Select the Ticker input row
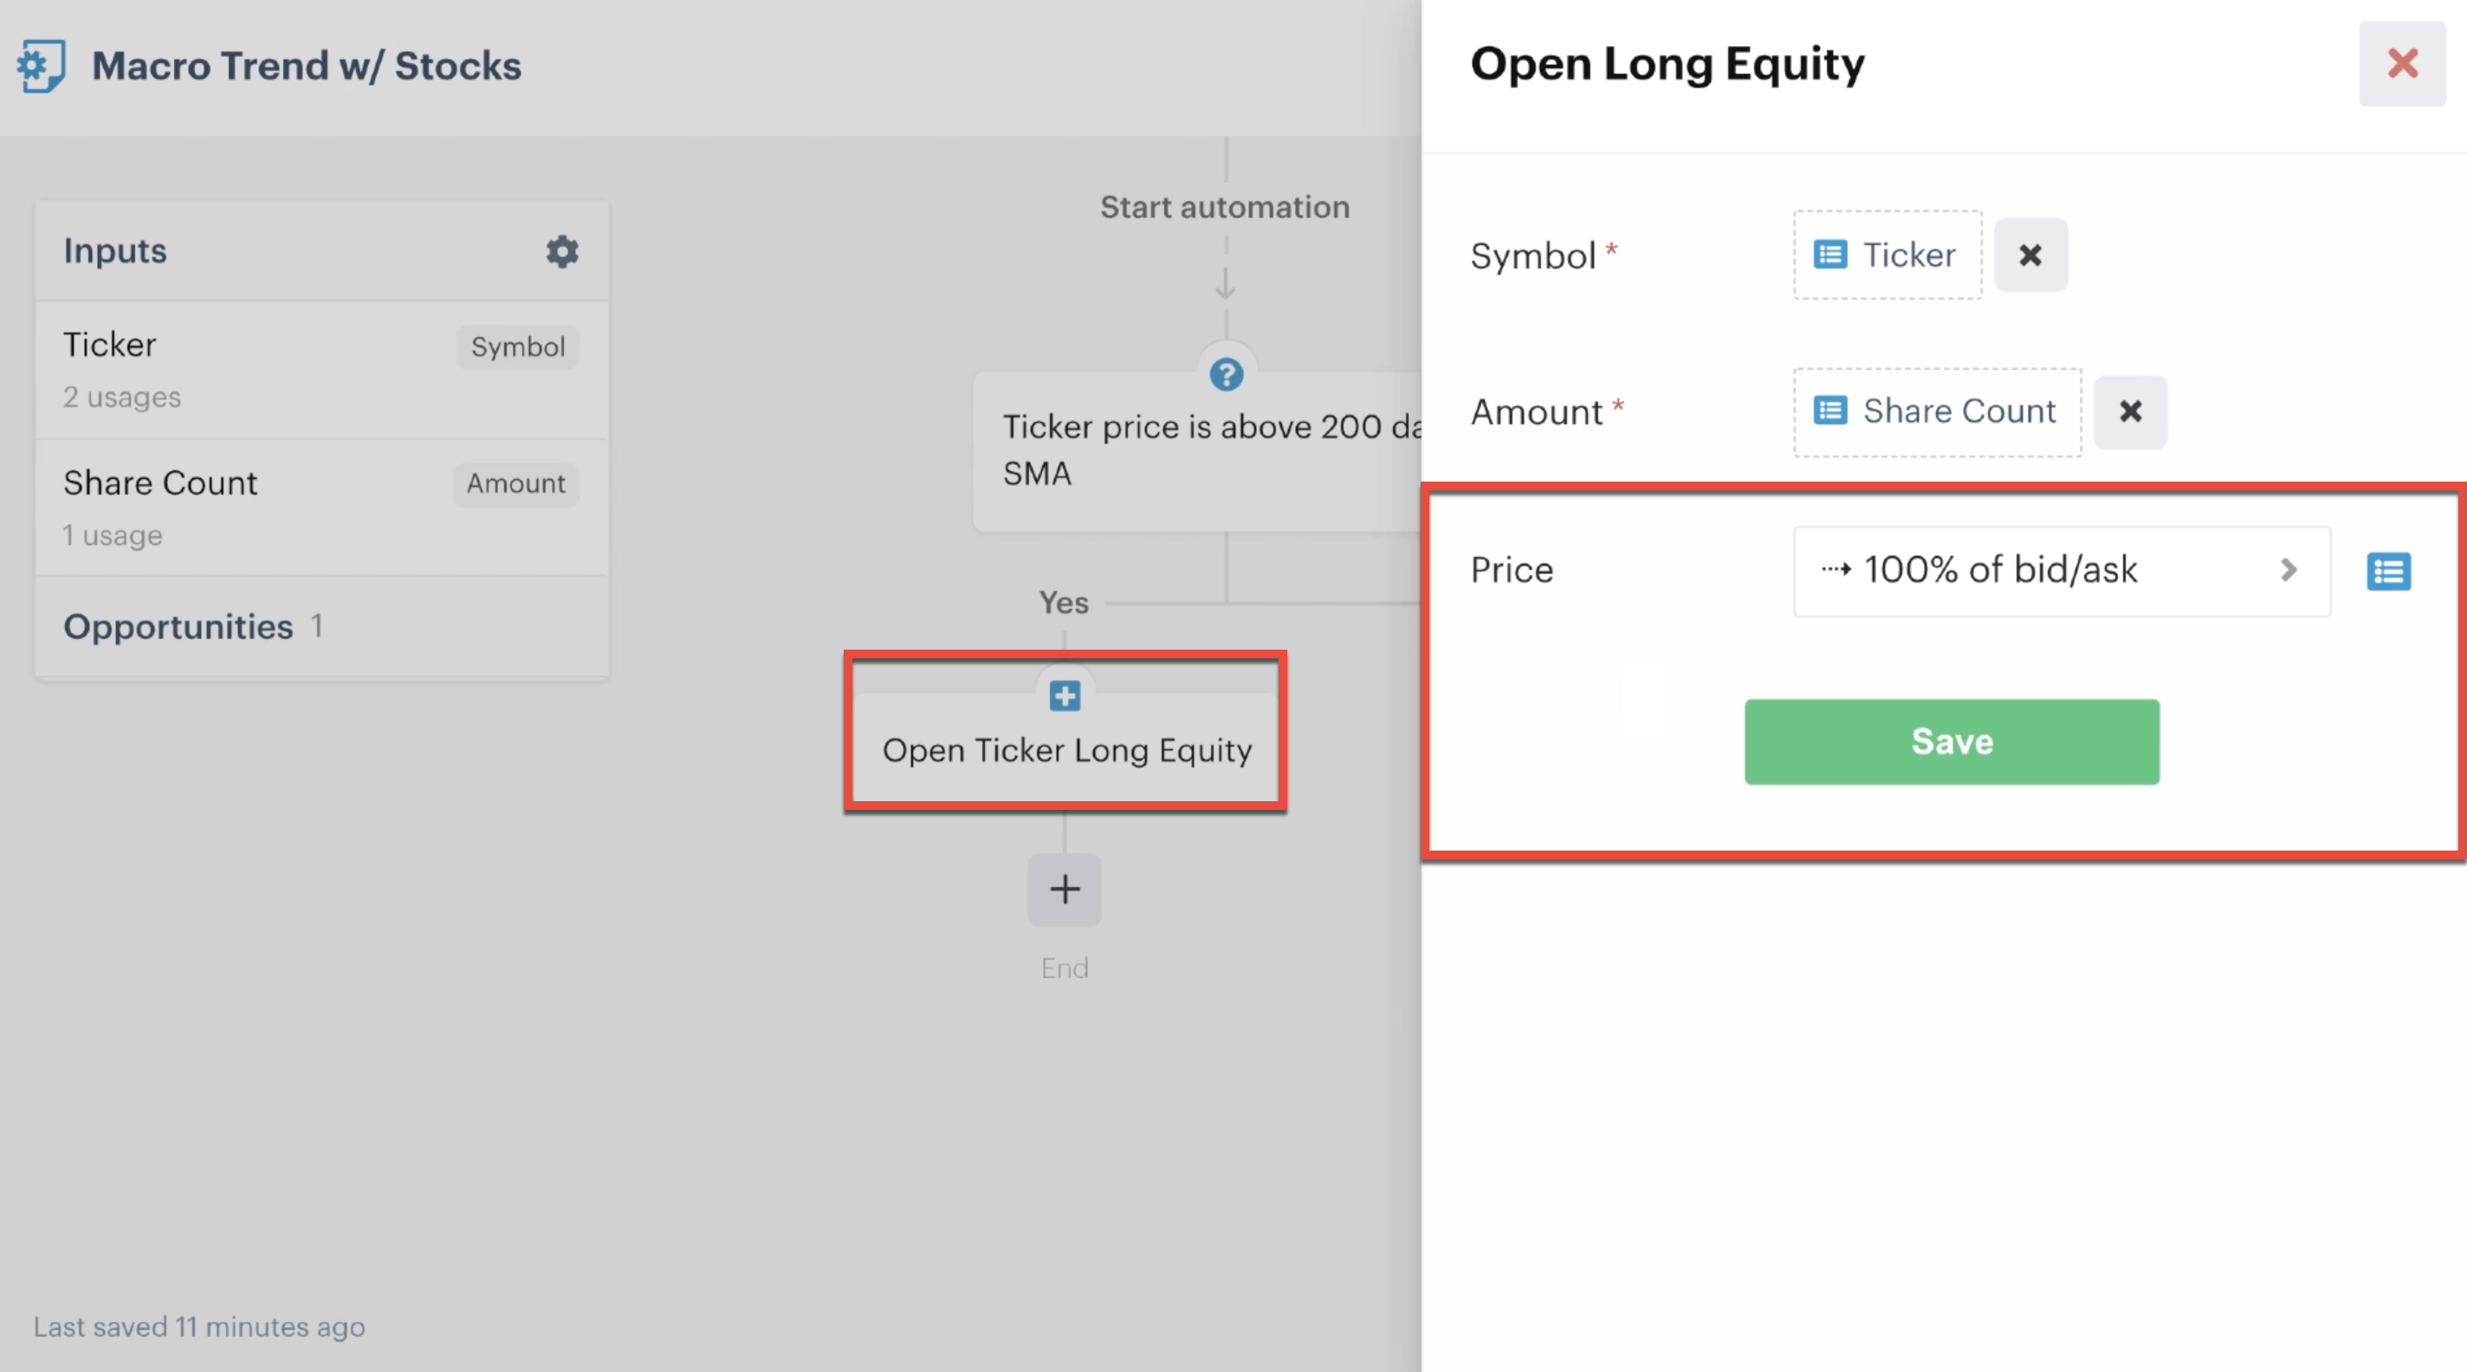 click(x=321, y=370)
